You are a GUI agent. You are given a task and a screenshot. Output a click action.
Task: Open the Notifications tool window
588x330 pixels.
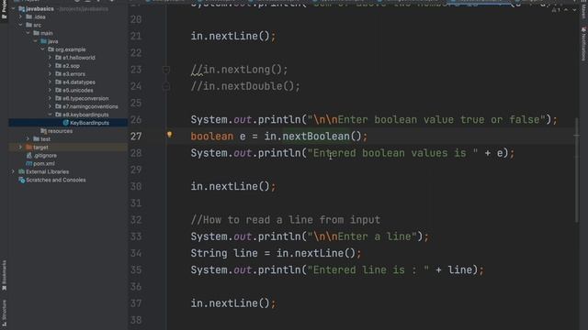click(583, 44)
